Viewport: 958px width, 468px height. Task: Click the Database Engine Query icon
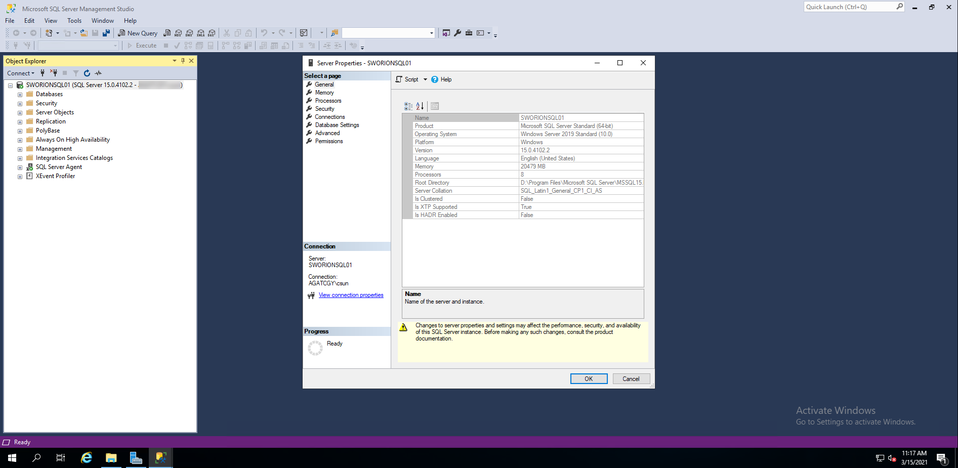pos(167,33)
